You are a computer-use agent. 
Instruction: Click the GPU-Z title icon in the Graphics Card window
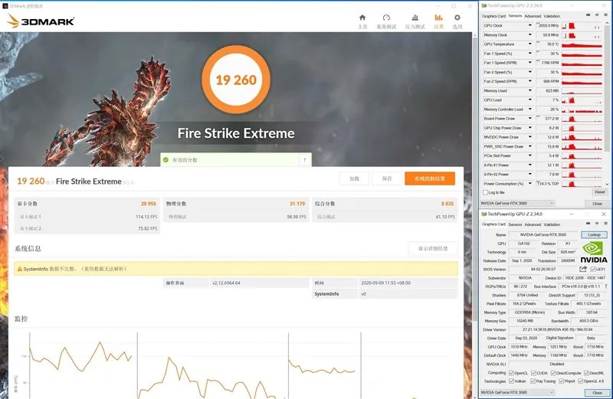484,214
